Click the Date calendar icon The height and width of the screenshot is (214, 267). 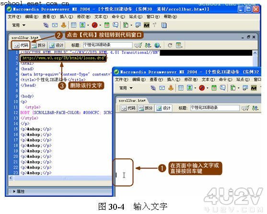(x=107, y=25)
